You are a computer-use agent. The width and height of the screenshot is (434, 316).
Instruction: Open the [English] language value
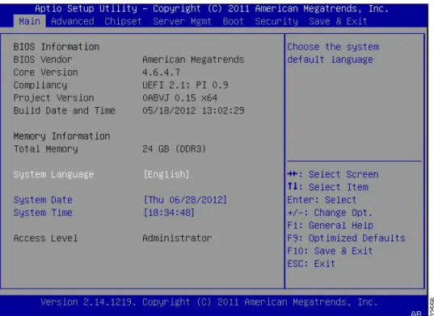coord(166,174)
